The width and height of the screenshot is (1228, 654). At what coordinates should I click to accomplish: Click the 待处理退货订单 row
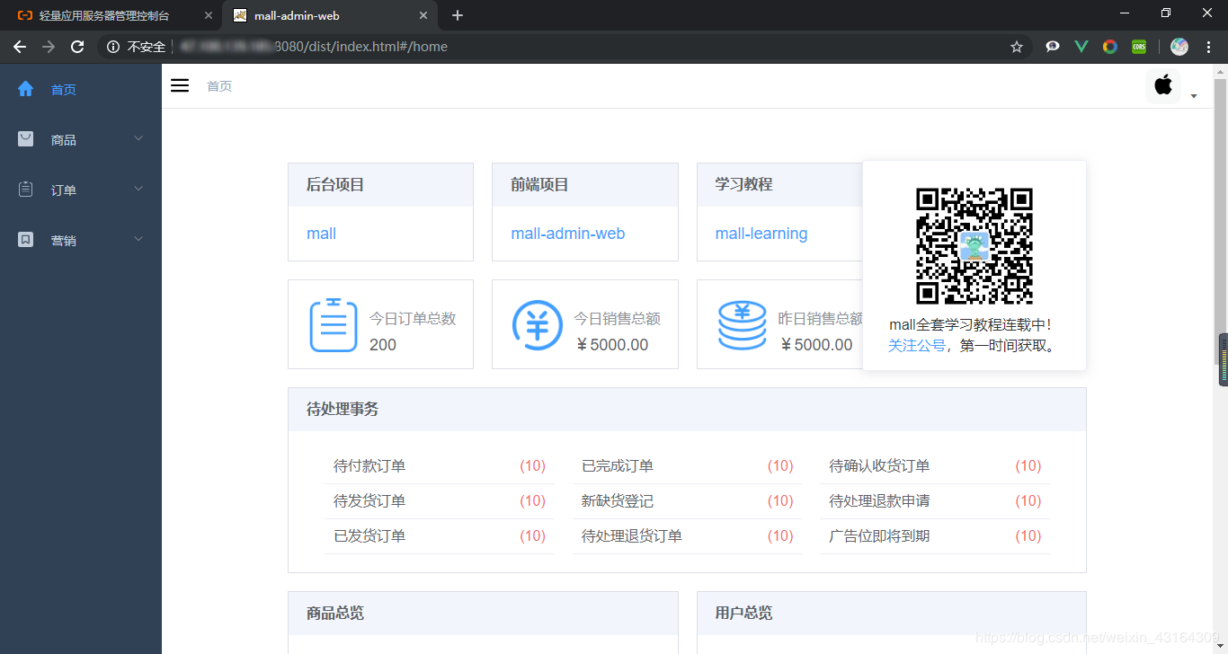[687, 536]
